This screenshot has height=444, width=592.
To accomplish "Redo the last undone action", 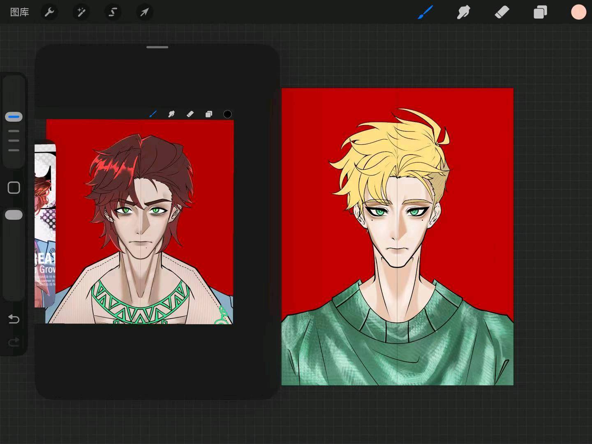I will pos(14,342).
